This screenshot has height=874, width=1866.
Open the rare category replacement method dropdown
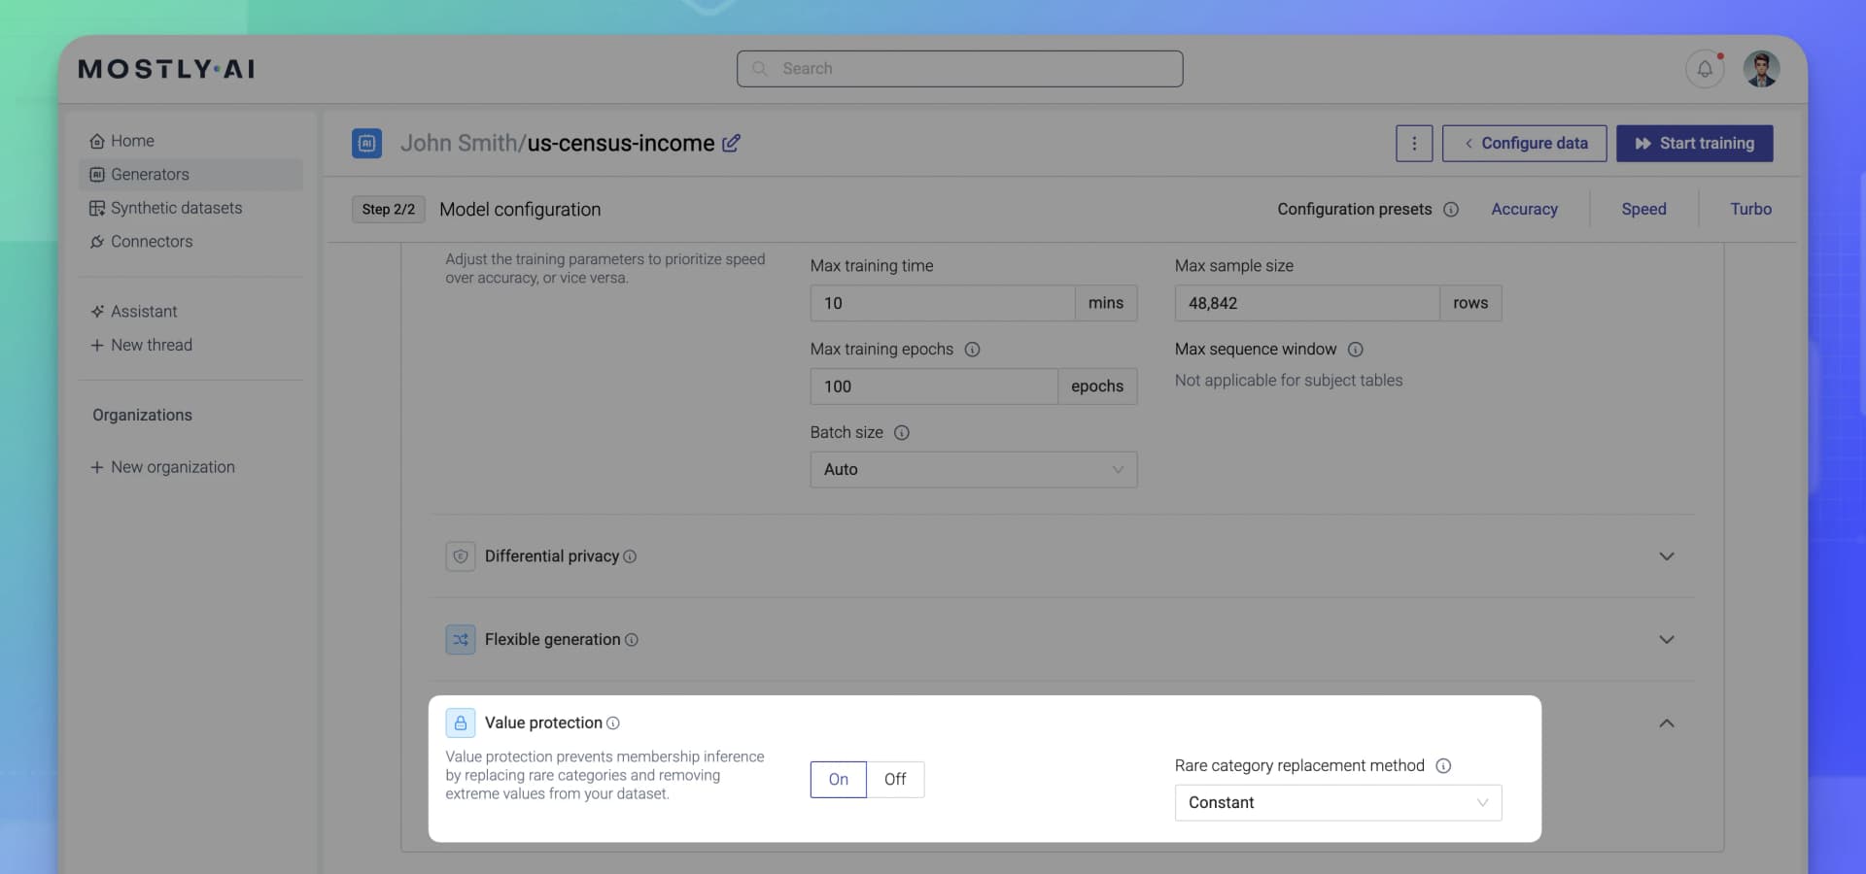pyautogui.click(x=1337, y=802)
